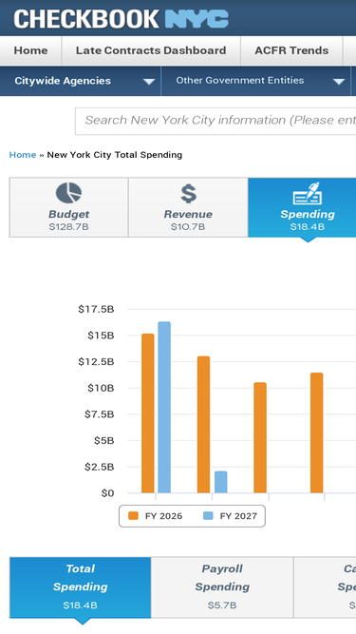Click the Checkbook NYC logo
Screen dimensions: 356x634
click(x=122, y=19)
